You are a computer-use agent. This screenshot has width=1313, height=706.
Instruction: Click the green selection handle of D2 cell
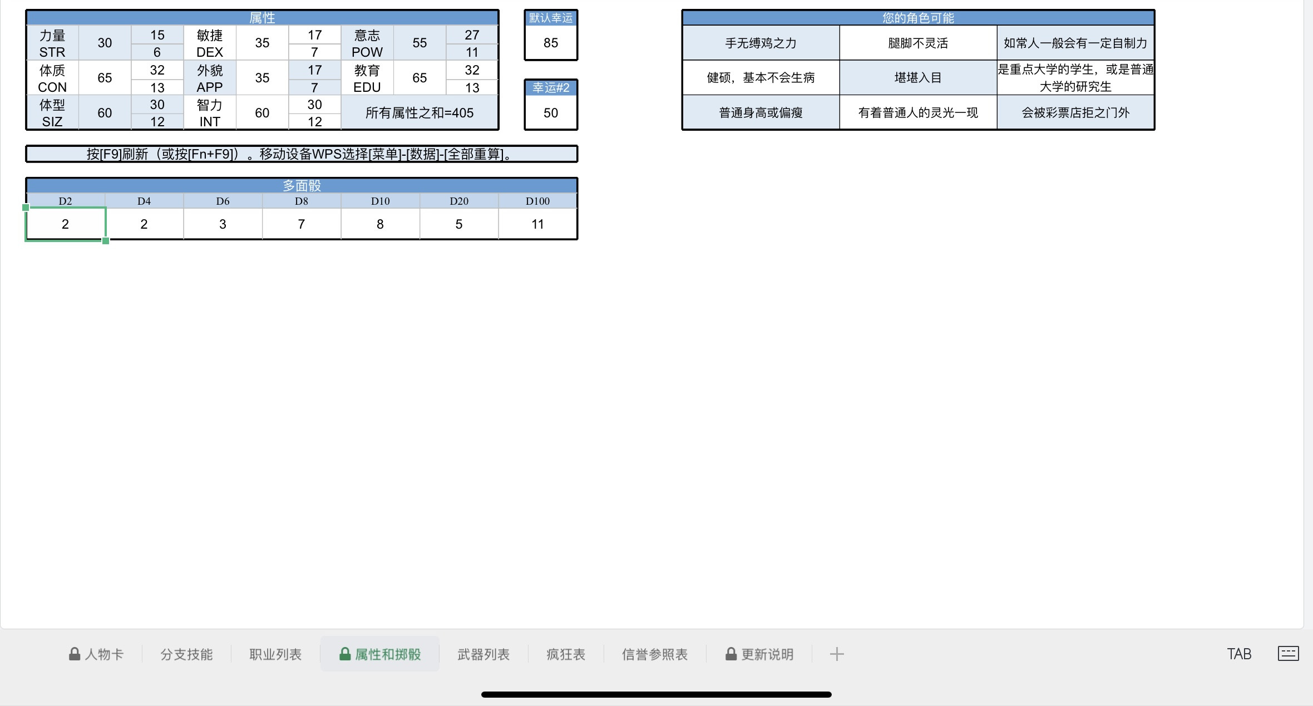(106, 241)
